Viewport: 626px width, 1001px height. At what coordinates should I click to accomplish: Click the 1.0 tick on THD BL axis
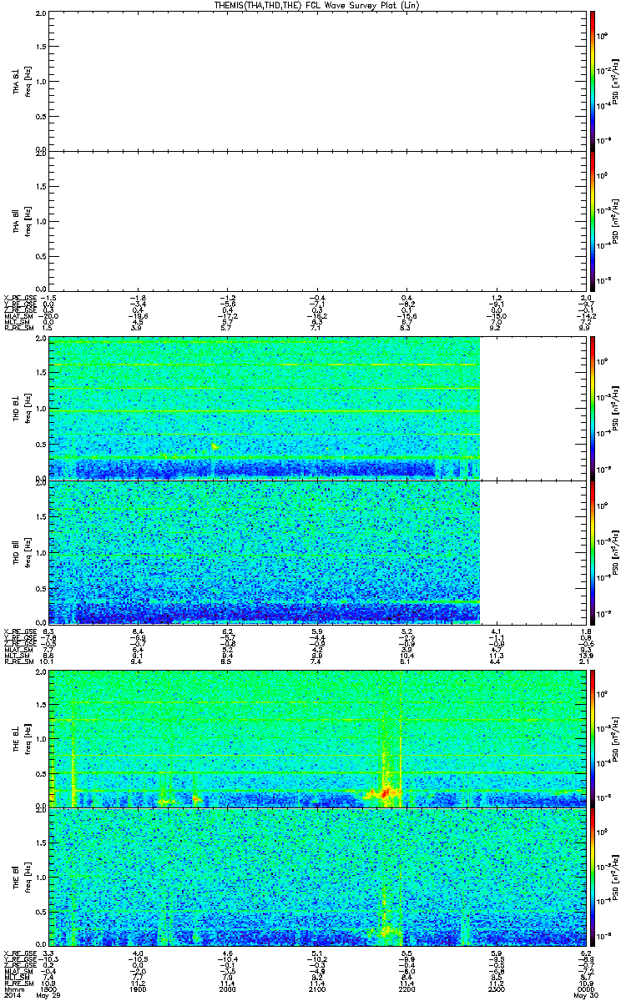[x=40, y=408]
